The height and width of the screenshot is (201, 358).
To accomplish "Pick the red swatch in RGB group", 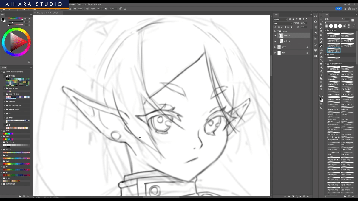I will (x=4, y=133).
